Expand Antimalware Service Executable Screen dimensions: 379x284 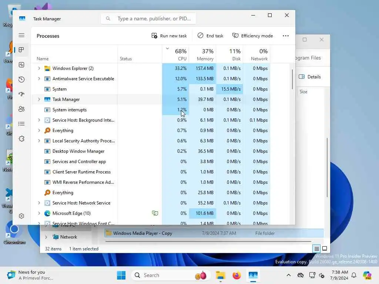coord(39,79)
